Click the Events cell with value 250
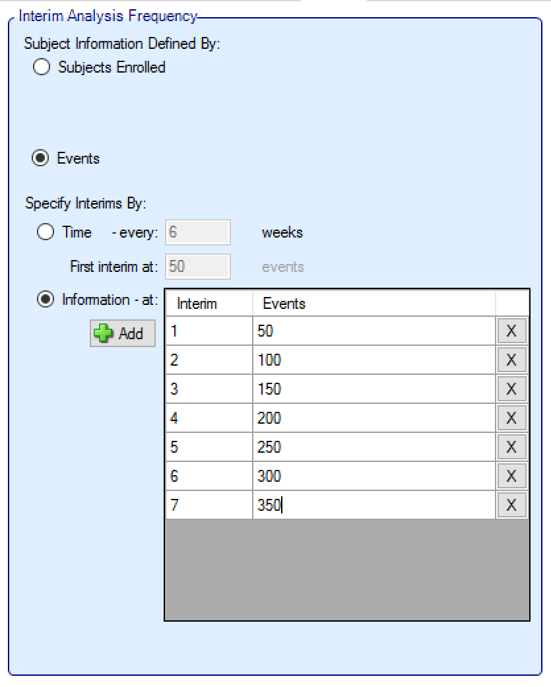The width and height of the screenshot is (551, 687). click(373, 447)
